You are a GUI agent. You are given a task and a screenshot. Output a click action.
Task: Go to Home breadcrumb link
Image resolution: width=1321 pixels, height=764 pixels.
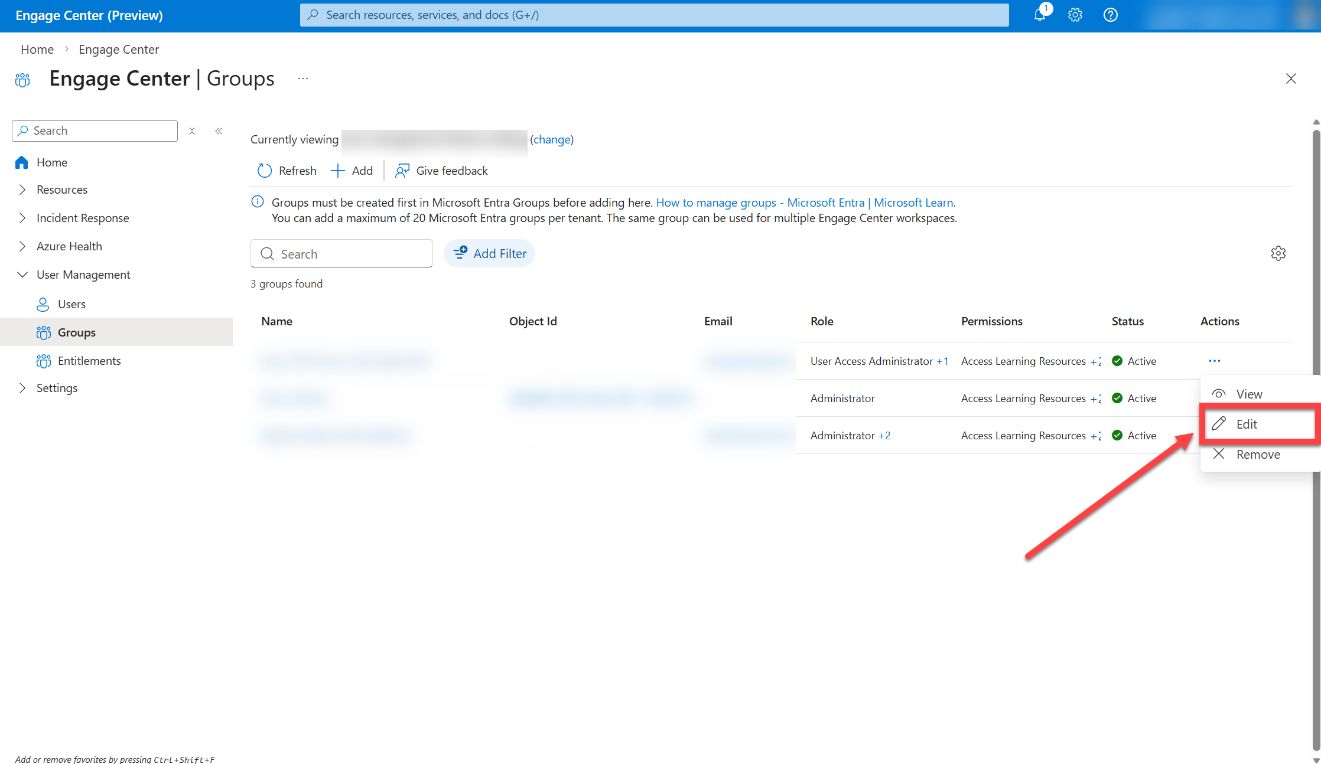coord(37,50)
